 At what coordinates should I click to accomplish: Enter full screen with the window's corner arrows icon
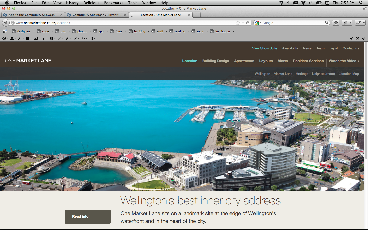coord(365,8)
